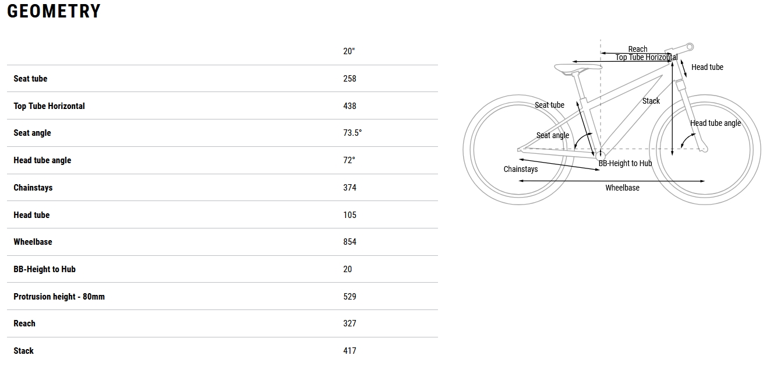
Task: Select the Seat angle row label in table
Action: [x=32, y=133]
